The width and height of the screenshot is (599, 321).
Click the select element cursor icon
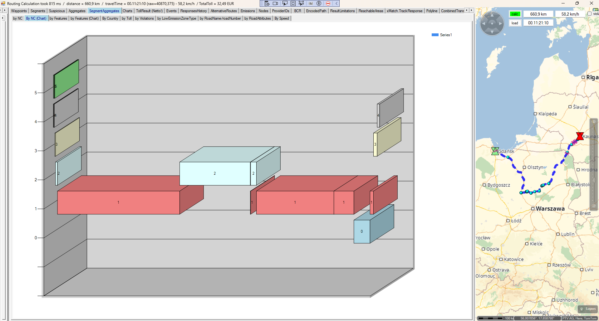[x=285, y=3]
